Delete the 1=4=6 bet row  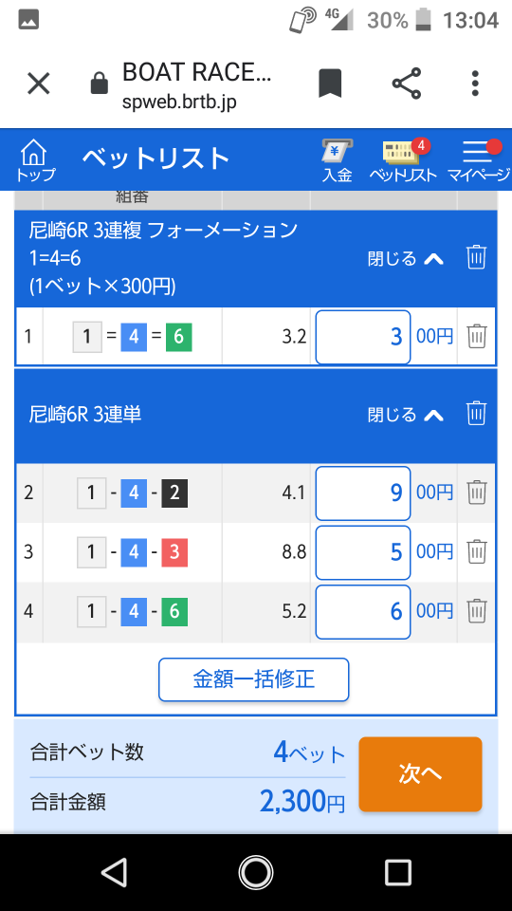pos(477,336)
